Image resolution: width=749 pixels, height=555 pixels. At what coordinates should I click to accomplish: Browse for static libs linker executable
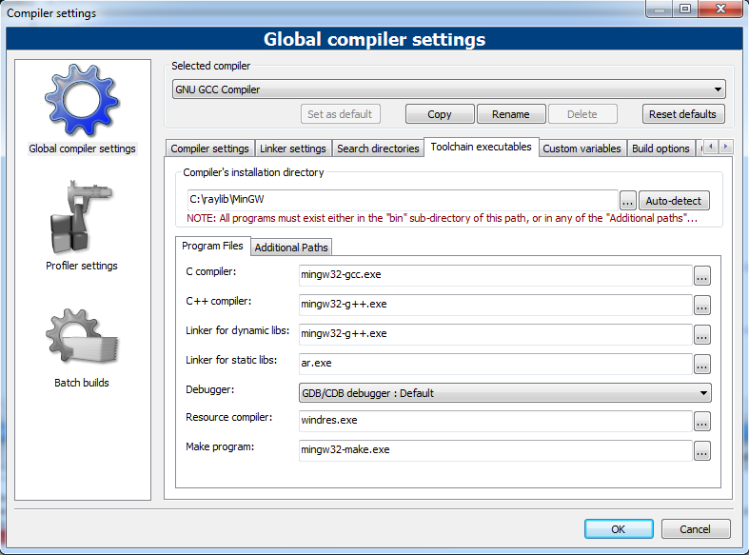[701, 364]
